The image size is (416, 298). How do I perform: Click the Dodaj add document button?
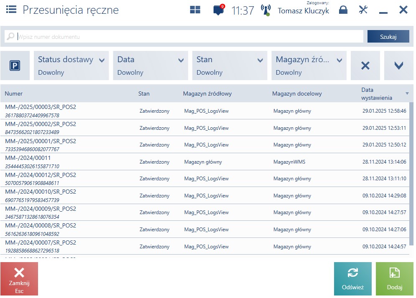coord(395,279)
